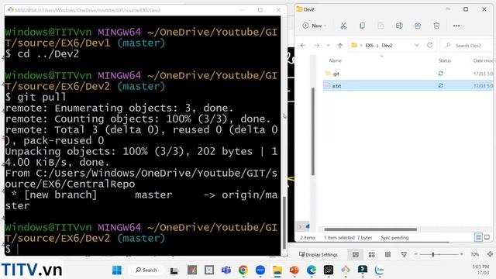Expand address bar history dropdown
496x279 pixels.
[x=417, y=45]
